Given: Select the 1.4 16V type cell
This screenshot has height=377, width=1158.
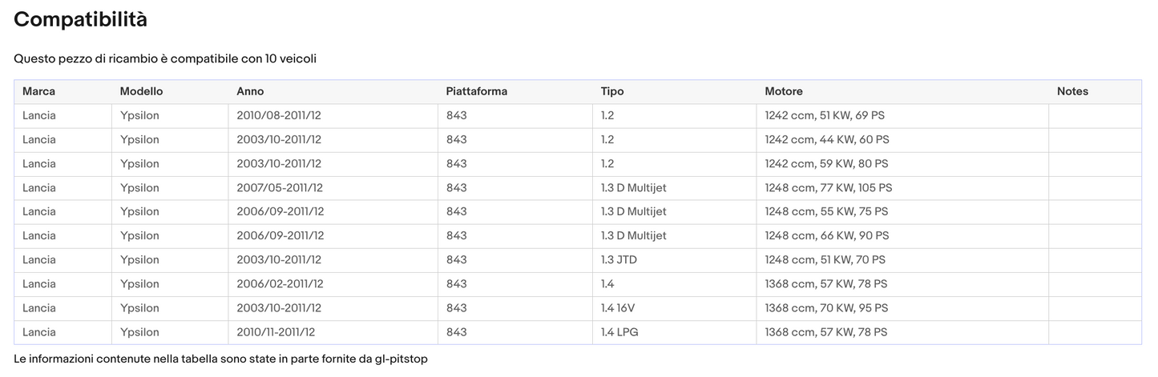Looking at the screenshot, I should tap(619, 308).
